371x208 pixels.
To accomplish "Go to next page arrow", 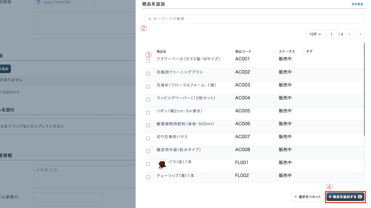I will click(360, 34).
